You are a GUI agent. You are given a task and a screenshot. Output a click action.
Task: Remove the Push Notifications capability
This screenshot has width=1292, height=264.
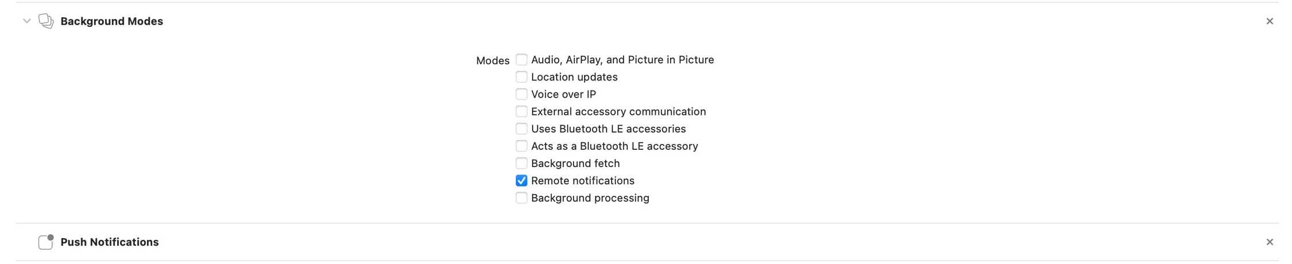[1270, 242]
